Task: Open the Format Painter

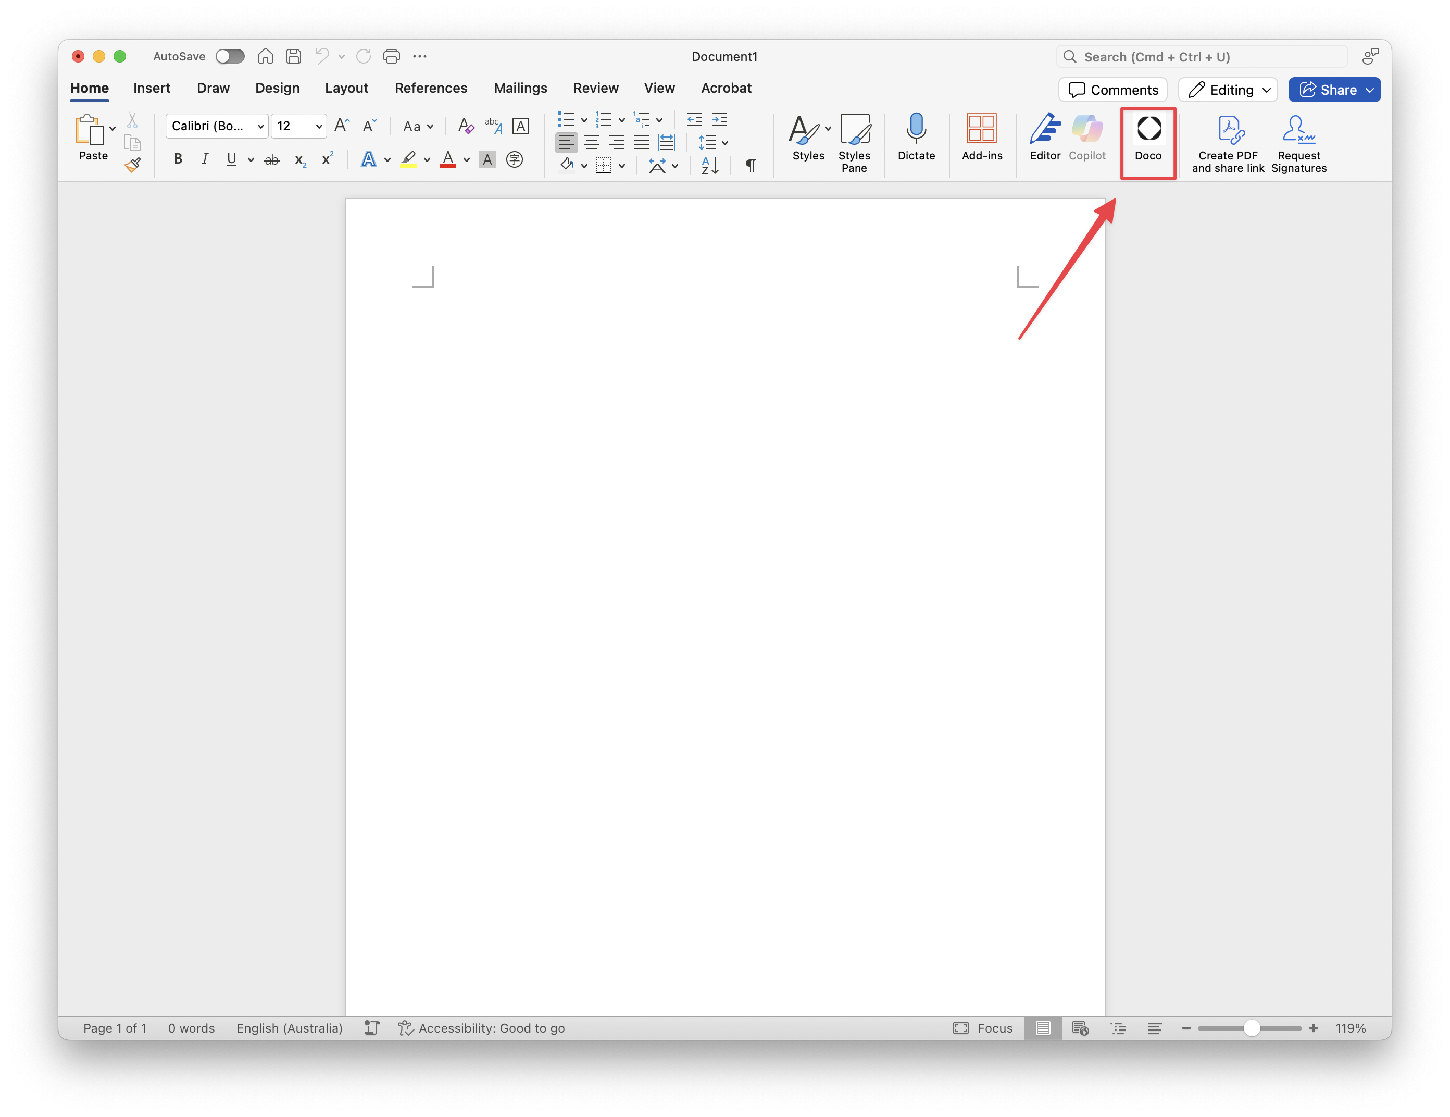Action: (x=132, y=165)
